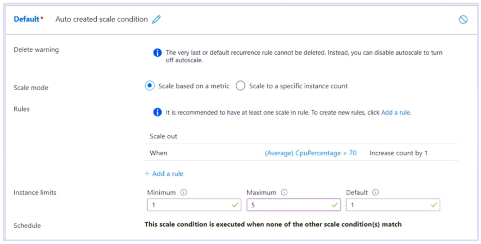The width and height of the screenshot is (481, 244).
Task: Click Add a rule link in the recommendation text
Action: 395,112
